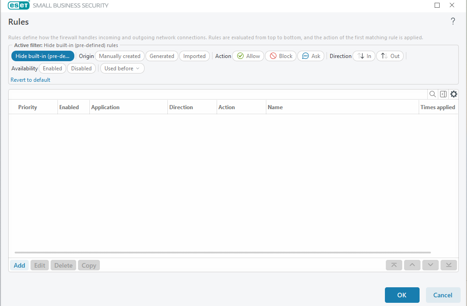Move rule up one position arrow
This screenshot has height=306, width=467.
click(x=412, y=265)
